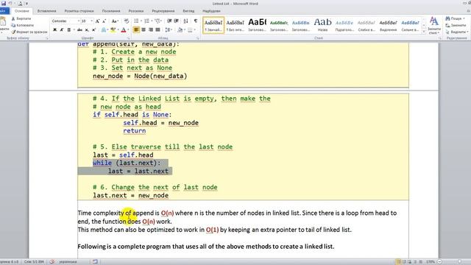Switch to the Вставлення tab
Viewport: 471px width, 265px height.
click(x=46, y=11)
